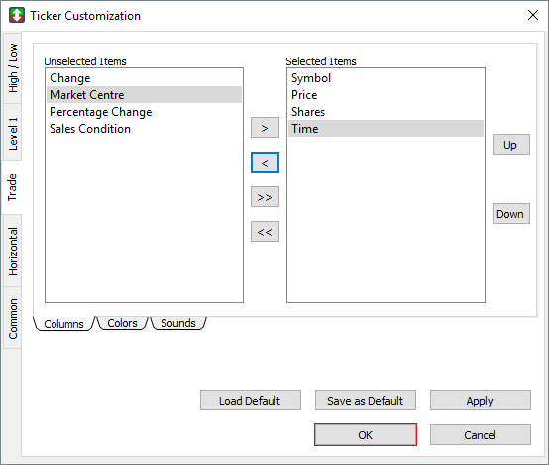Confirm settings with OK button

(x=366, y=435)
